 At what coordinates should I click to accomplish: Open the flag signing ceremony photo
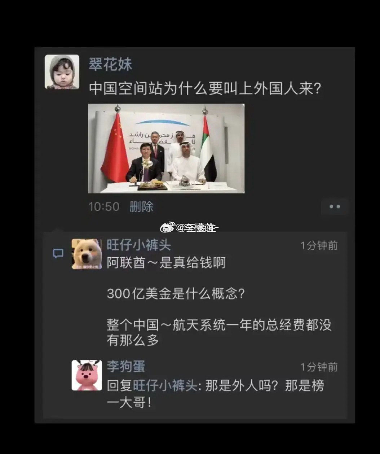166,148
